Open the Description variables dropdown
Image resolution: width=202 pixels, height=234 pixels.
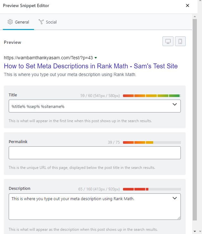[175, 198]
